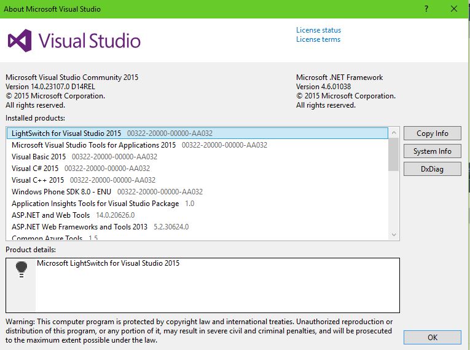Click the installed products scroll down arrow
Image resolution: width=470 pixels, height=350 pixels.
[394, 234]
